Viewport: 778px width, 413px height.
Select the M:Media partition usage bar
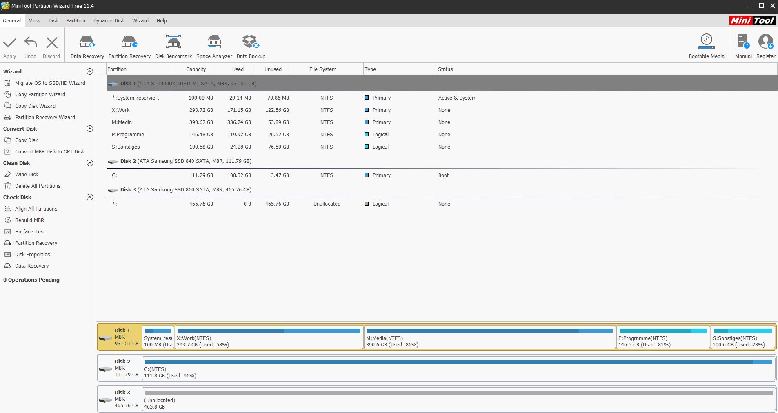(490, 331)
